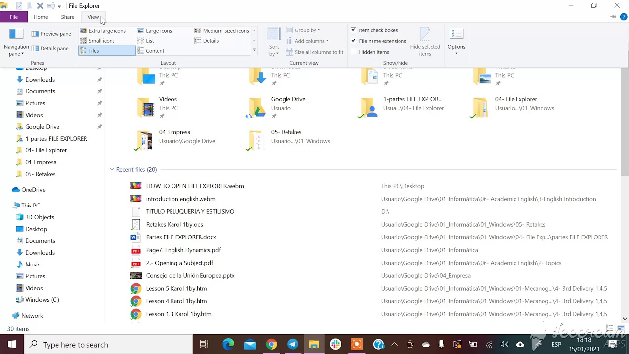
Task: Switch to Details layout in ribbon
Action: click(x=206, y=41)
